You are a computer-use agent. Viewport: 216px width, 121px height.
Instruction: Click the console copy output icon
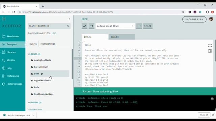click(x=212, y=99)
